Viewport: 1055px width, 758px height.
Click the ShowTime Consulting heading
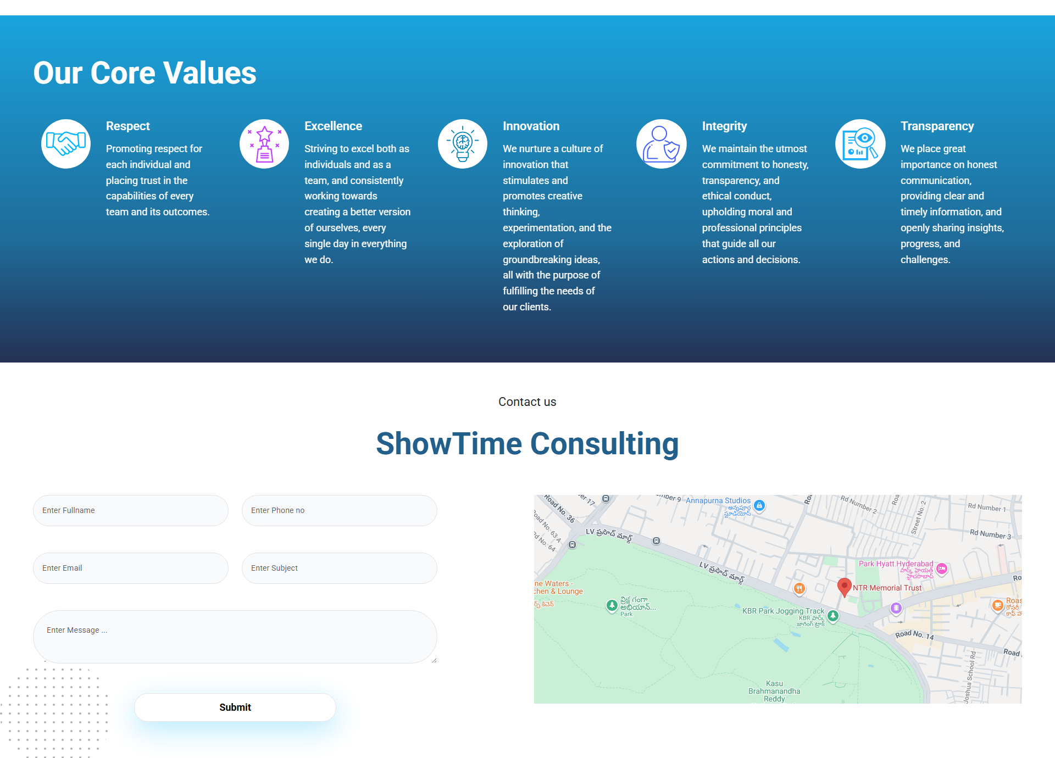click(x=527, y=444)
